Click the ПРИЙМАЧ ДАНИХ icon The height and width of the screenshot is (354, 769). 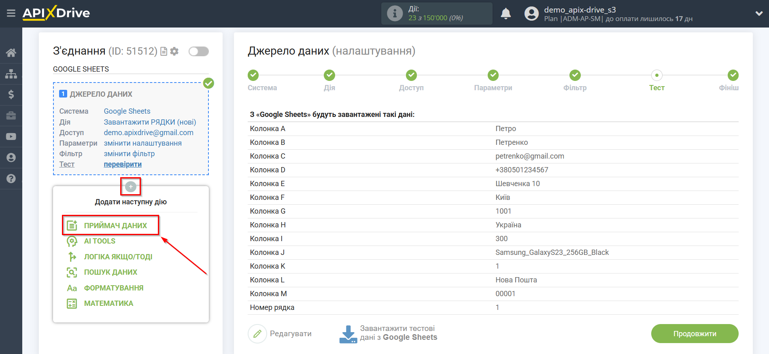tap(72, 225)
